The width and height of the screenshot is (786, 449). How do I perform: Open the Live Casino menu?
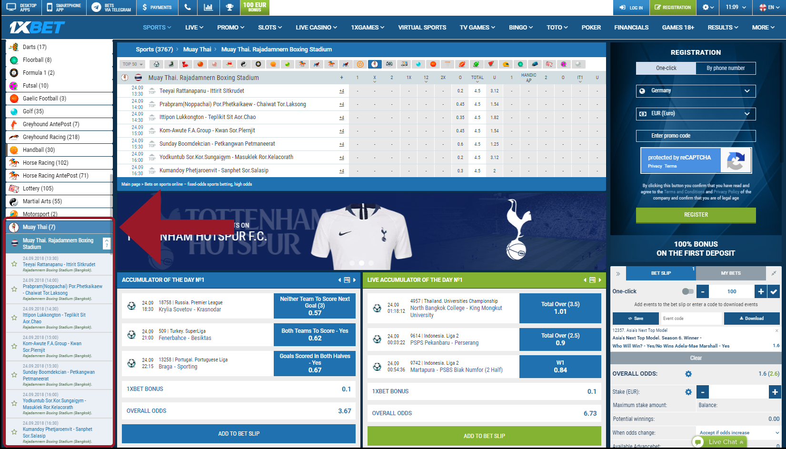[316, 28]
